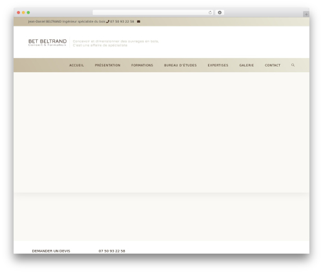Click the green maximize window dot
The image size is (323, 273).
[28, 13]
